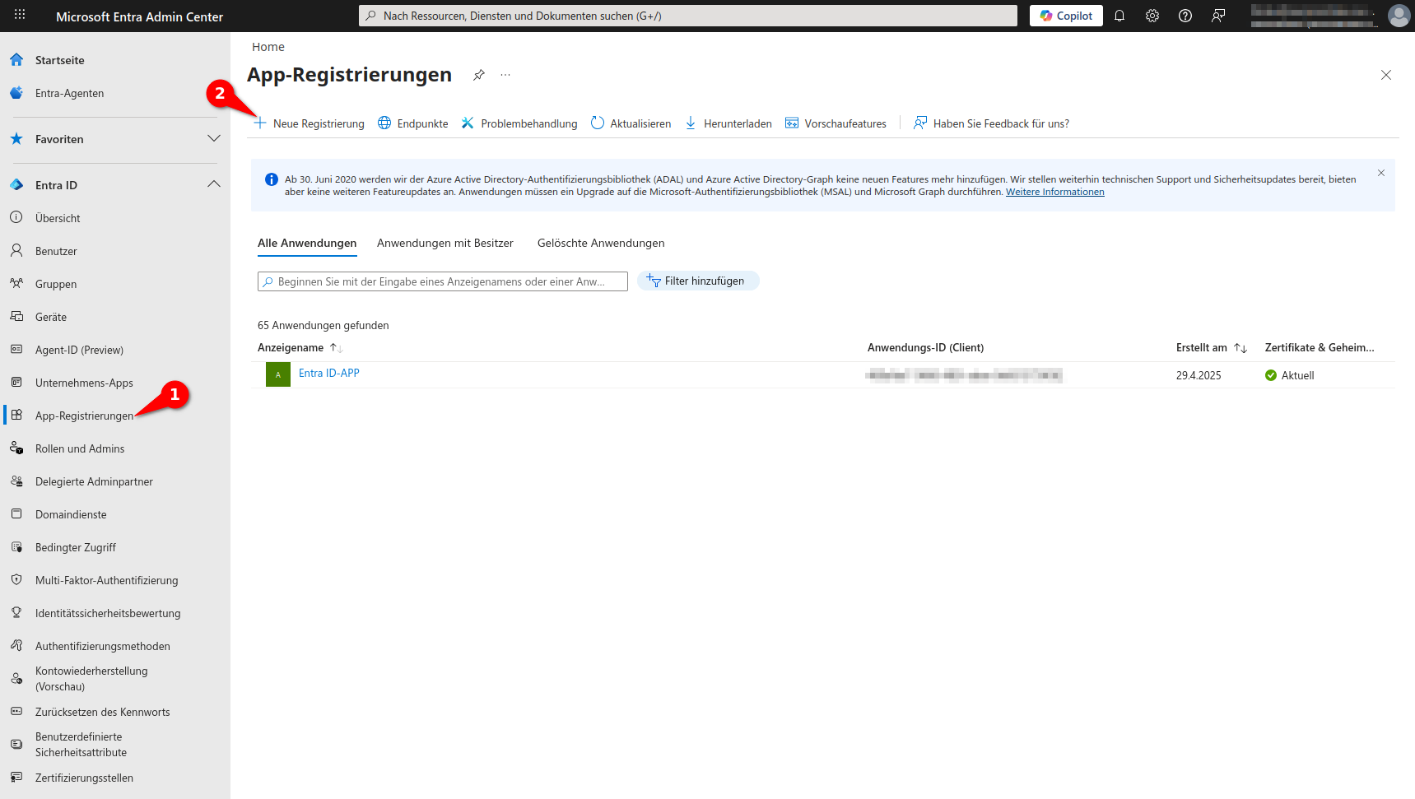Open the app launcher waffle icon
The width and height of the screenshot is (1415, 799).
coord(20,15)
